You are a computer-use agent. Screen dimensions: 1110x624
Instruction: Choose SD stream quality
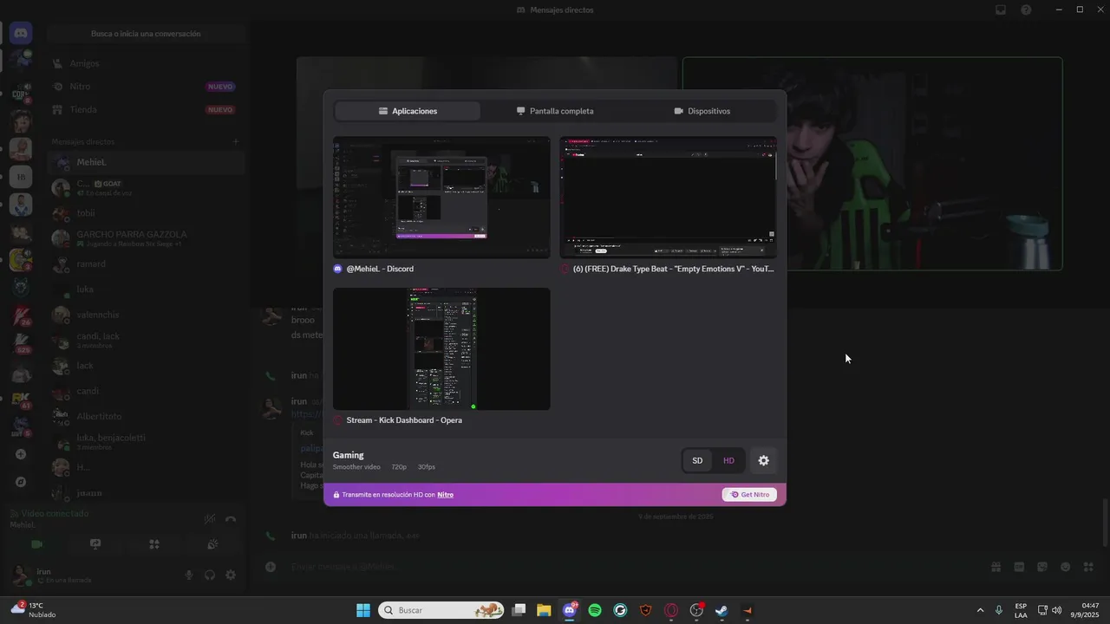click(697, 460)
